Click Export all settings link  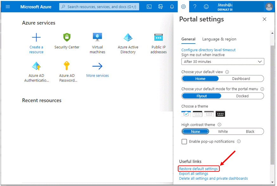pos(194,174)
